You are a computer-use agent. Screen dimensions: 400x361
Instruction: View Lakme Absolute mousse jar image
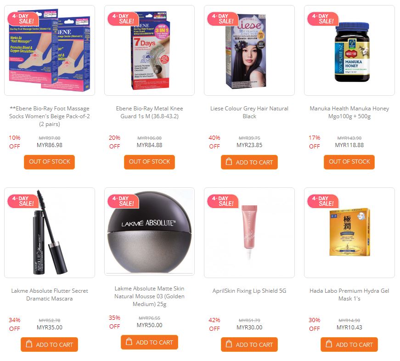point(150,232)
